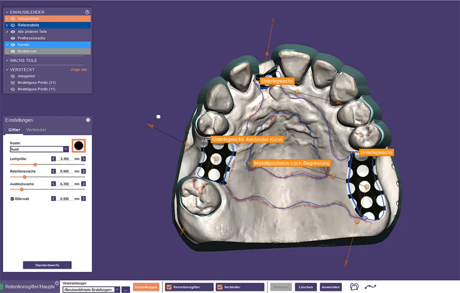The width and height of the screenshot is (460, 293).
Task: Increase Gitterwall value with the right arrow
Action: [x=84, y=199]
